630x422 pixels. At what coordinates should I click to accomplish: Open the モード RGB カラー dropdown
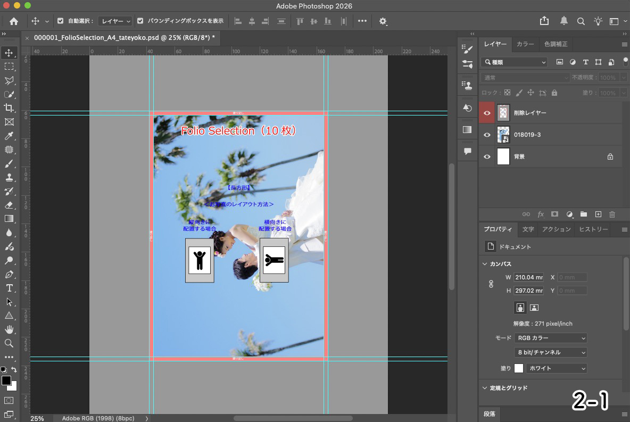click(x=551, y=338)
